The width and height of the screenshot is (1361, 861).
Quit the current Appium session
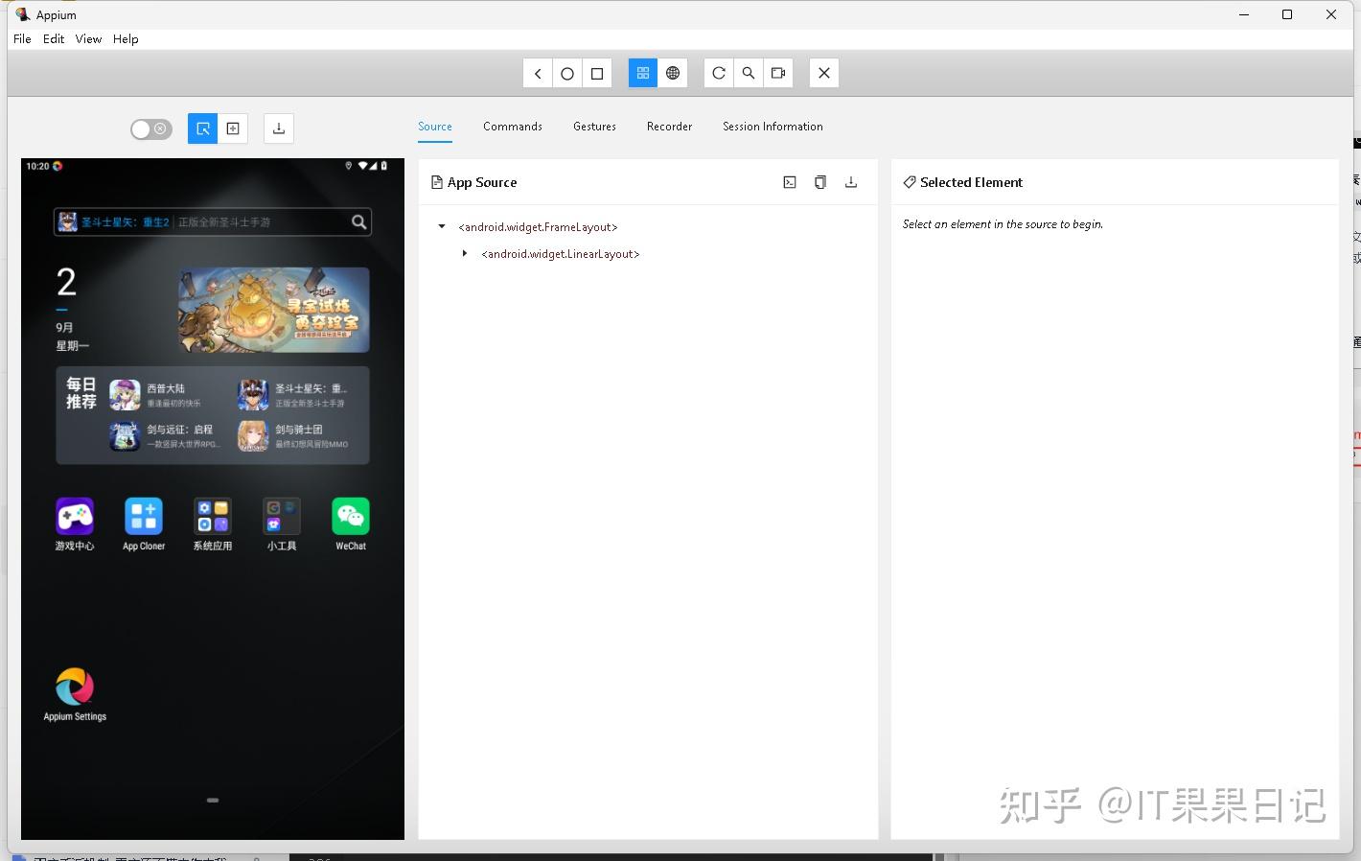click(823, 73)
